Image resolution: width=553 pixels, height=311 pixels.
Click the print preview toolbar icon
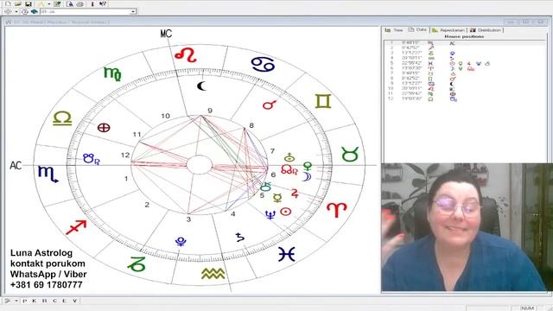click(70, 3)
